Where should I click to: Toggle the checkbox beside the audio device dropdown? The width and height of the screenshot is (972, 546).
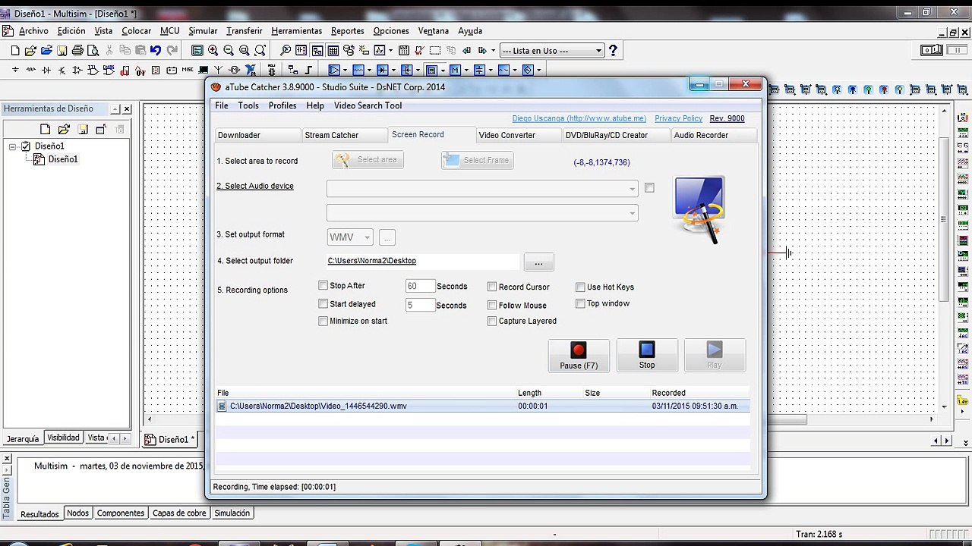tap(649, 187)
